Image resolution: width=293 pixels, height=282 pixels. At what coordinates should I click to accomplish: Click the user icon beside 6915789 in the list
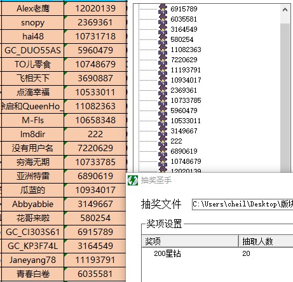pos(163,9)
